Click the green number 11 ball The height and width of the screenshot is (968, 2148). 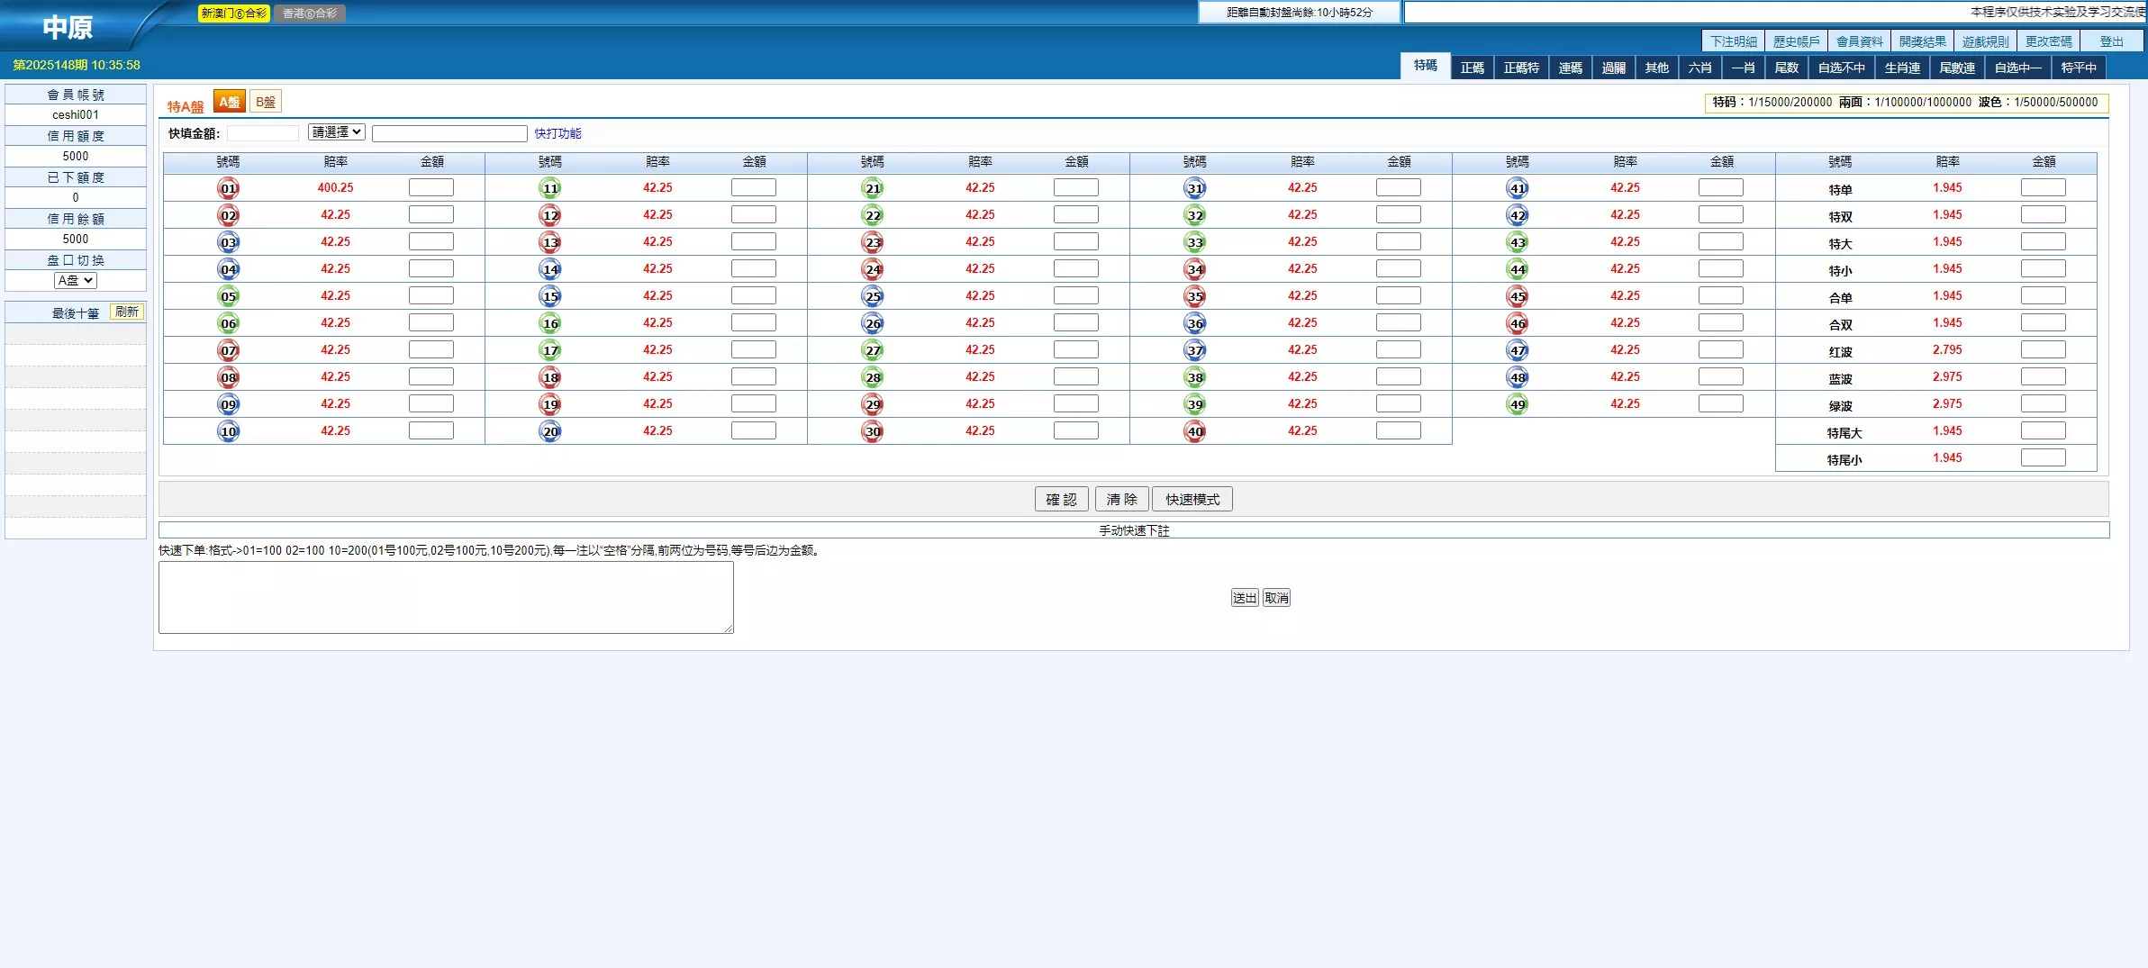pos(550,188)
